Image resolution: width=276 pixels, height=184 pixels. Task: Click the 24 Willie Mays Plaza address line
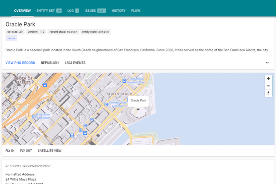click(x=21, y=180)
